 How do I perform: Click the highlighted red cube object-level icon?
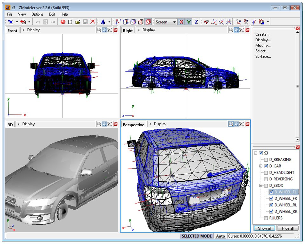tap(148, 22)
